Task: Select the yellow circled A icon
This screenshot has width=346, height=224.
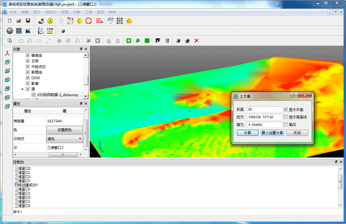Action: pyautogui.click(x=50, y=21)
